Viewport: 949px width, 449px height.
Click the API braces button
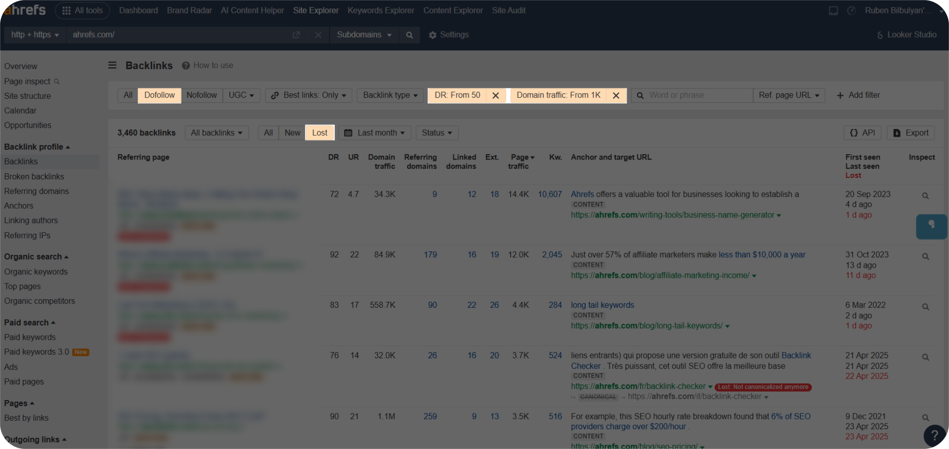pyautogui.click(x=862, y=133)
